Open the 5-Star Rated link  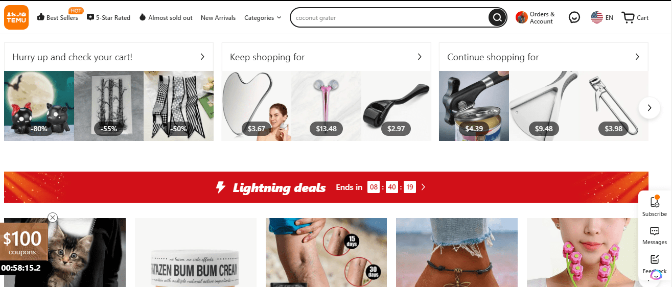pyautogui.click(x=108, y=18)
